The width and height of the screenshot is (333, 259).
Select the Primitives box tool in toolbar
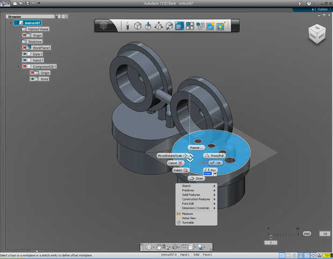click(x=137, y=26)
